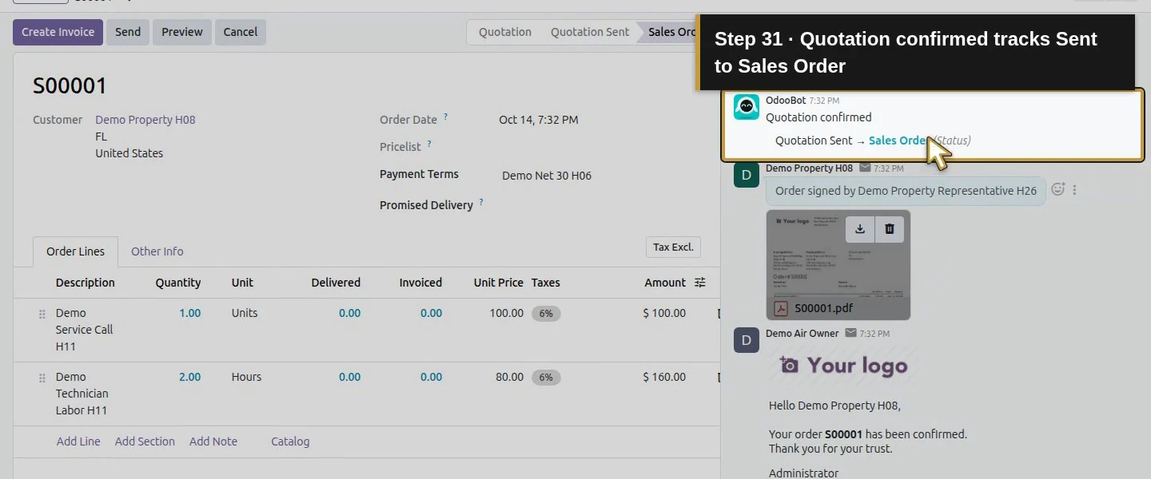Select the Quotation Sent status stage
The width and height of the screenshot is (1151, 479).
point(590,32)
